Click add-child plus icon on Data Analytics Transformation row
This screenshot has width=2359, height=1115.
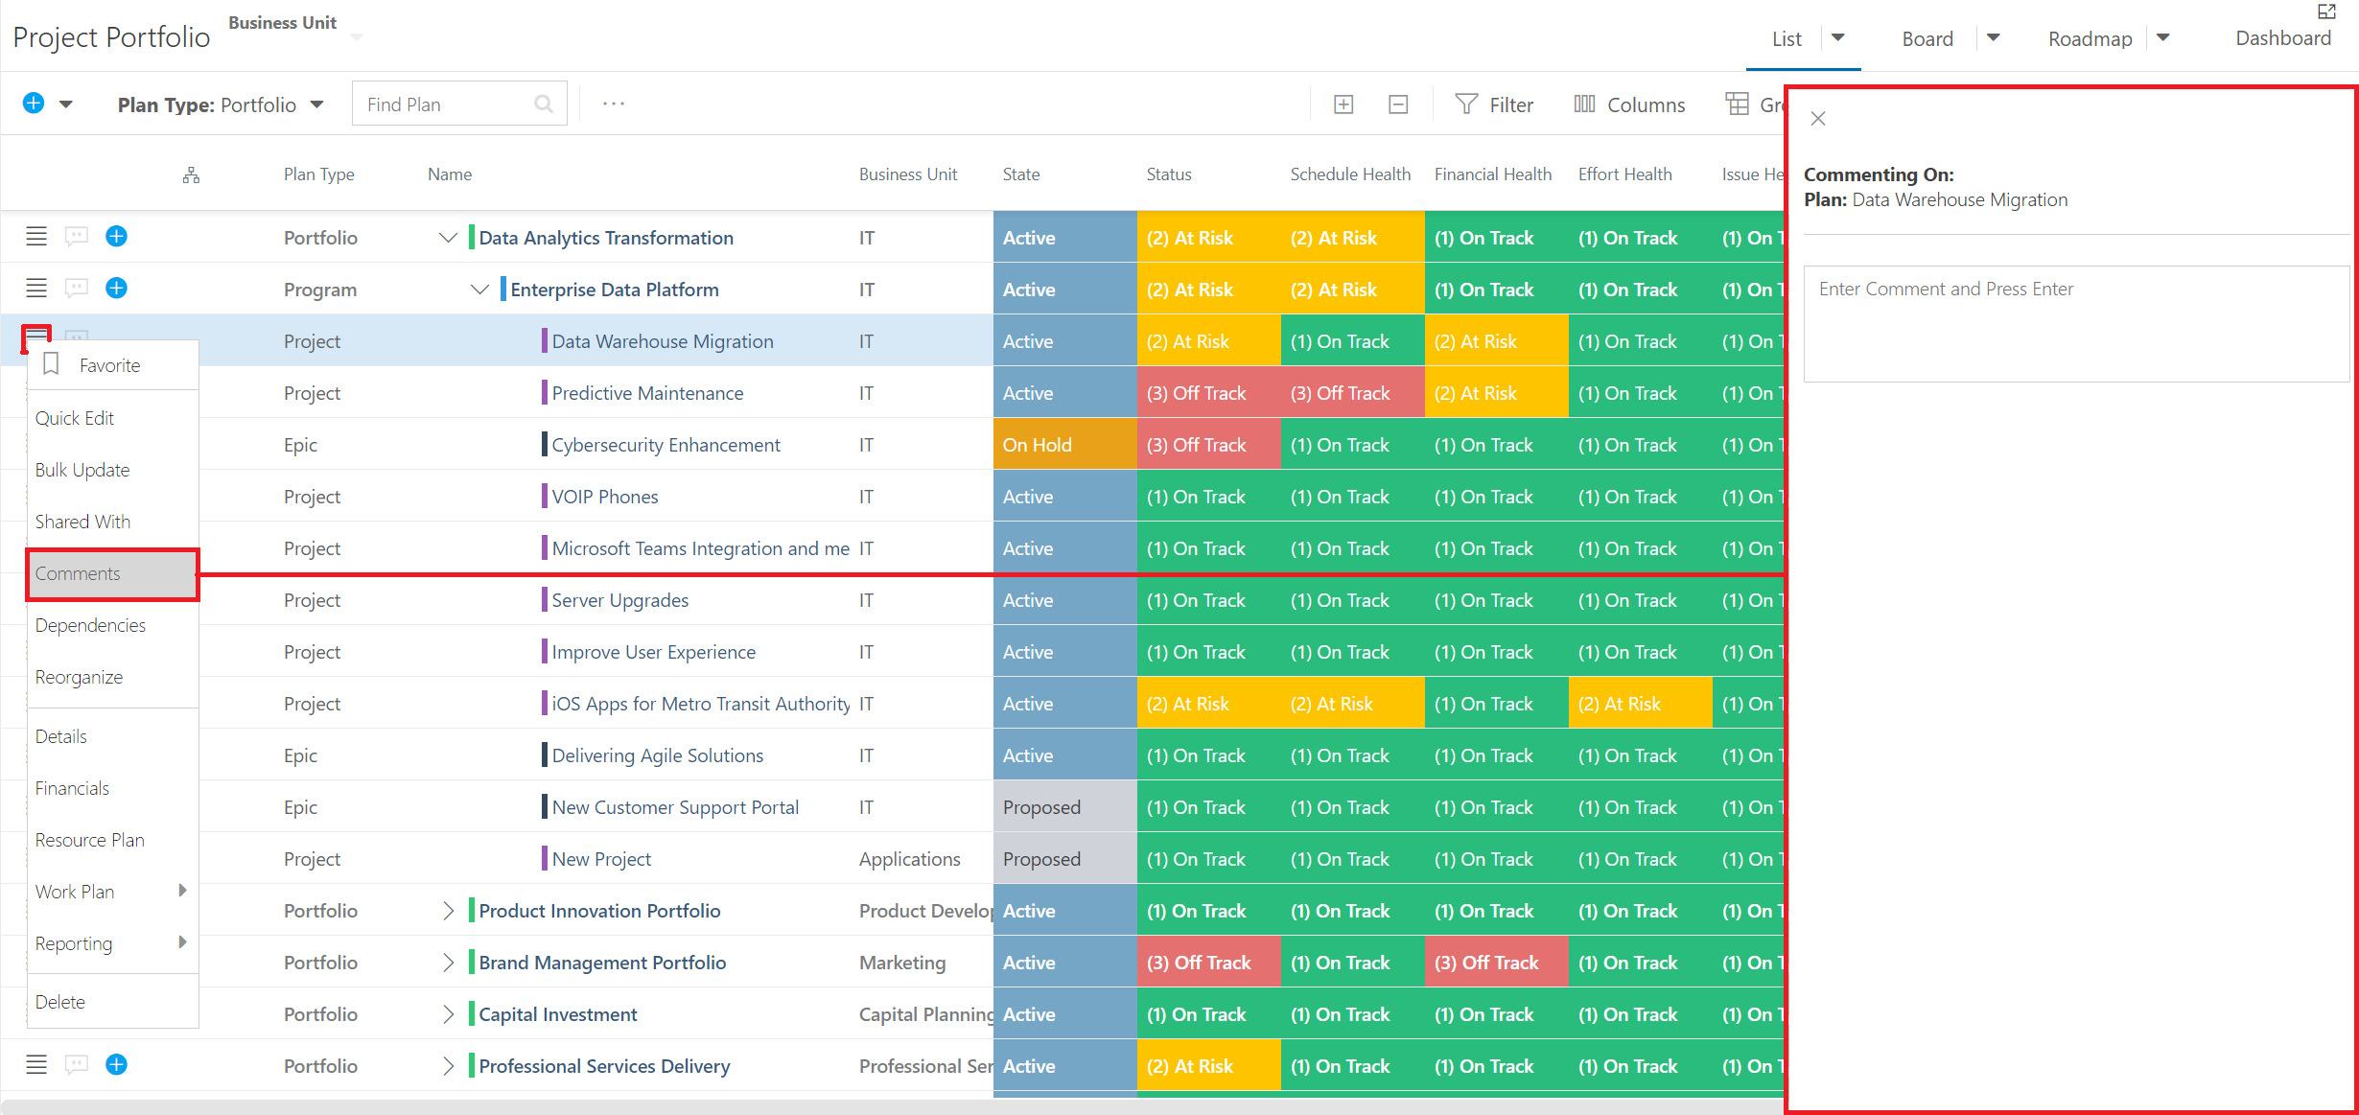116,236
